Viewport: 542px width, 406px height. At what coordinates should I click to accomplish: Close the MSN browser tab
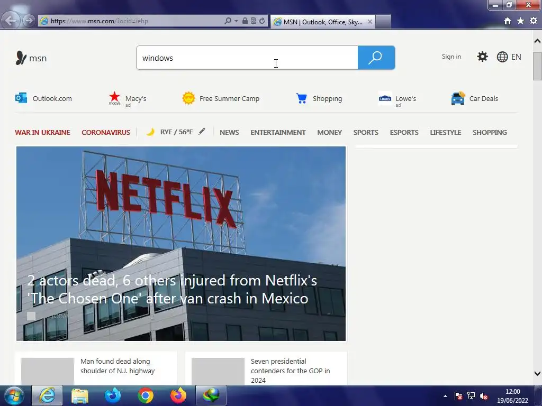point(369,22)
